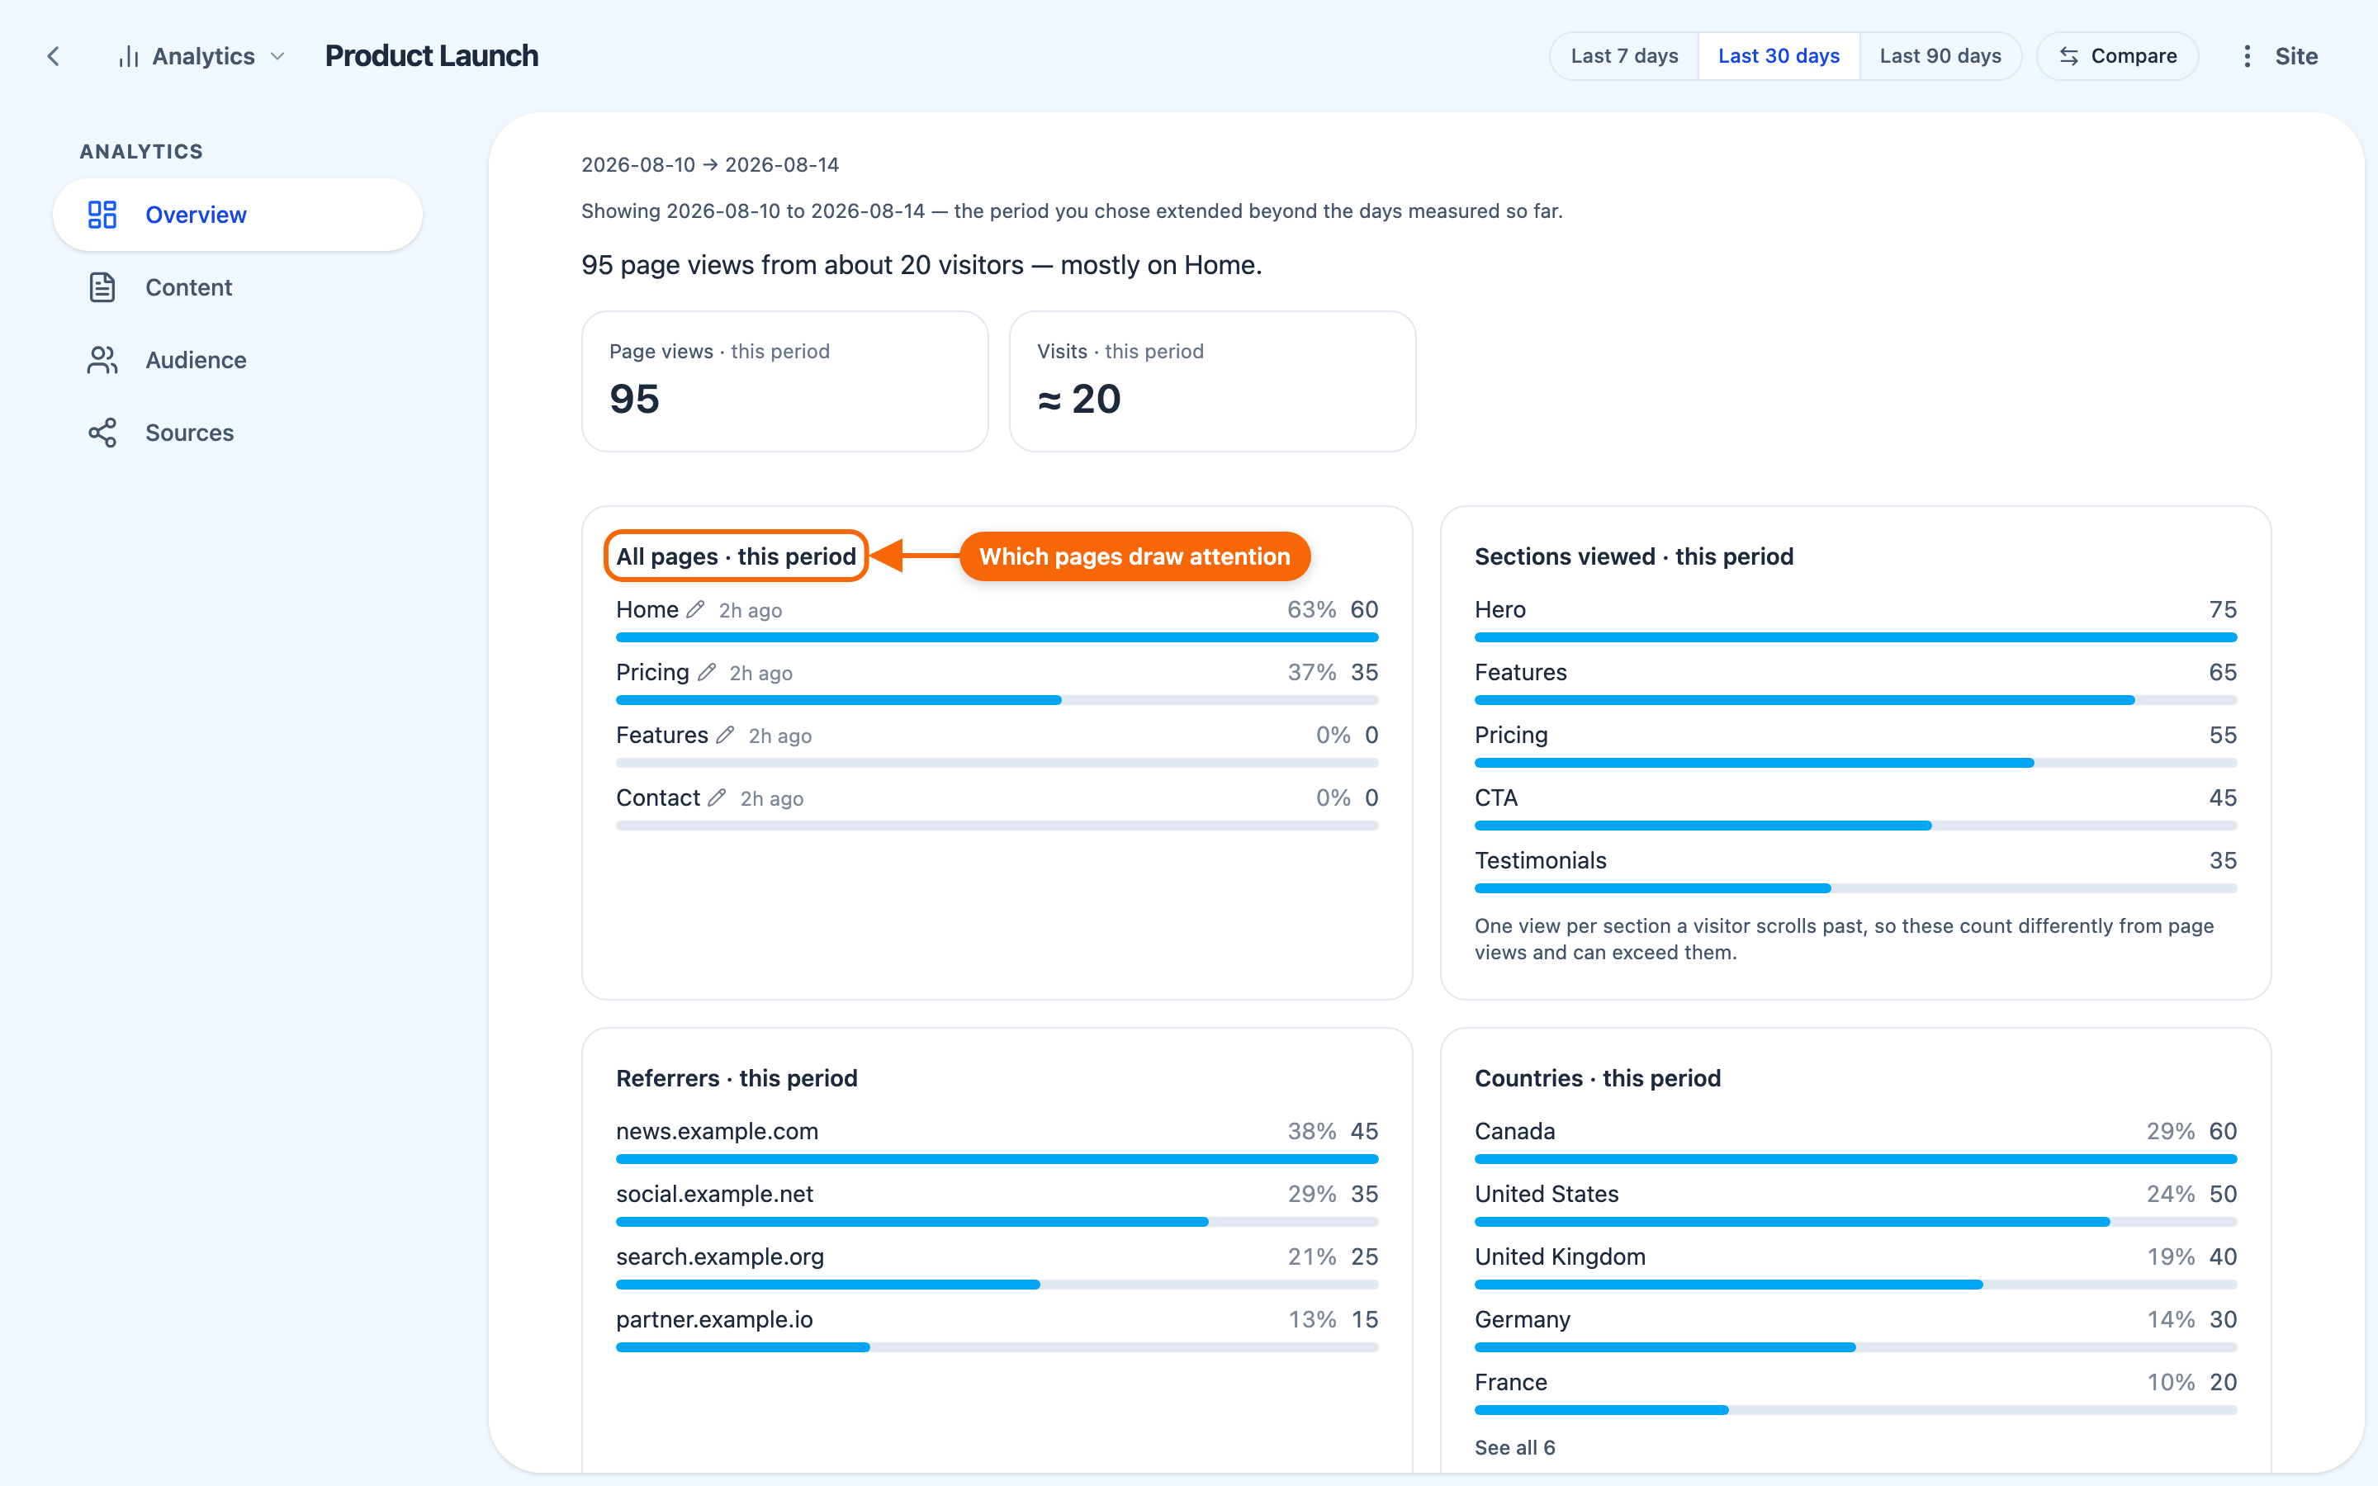2378x1486 pixels.
Task: Click the partner.example.io referrer
Action: (714, 1320)
